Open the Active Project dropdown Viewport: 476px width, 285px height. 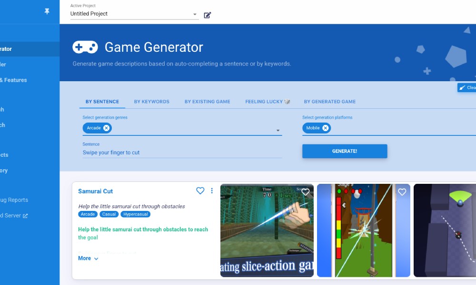[x=135, y=14]
